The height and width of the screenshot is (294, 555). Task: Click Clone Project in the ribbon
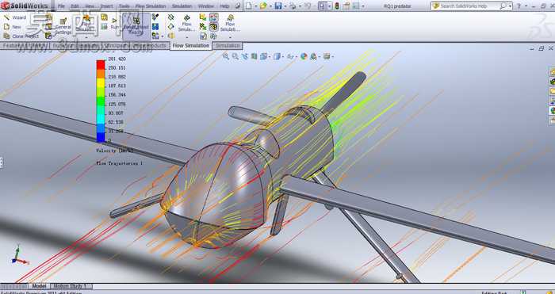click(21, 36)
